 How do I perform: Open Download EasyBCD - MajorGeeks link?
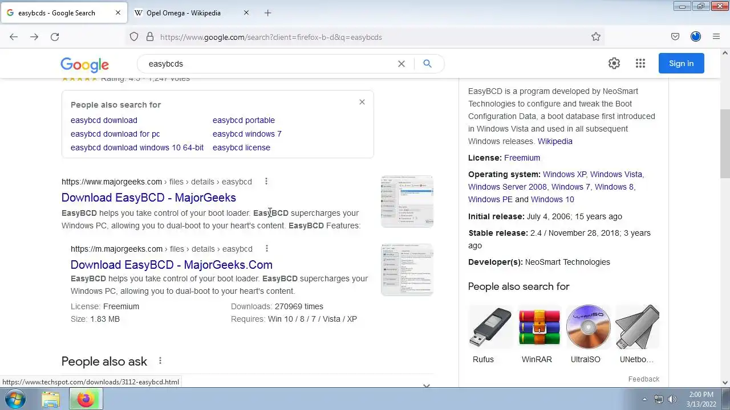click(149, 198)
